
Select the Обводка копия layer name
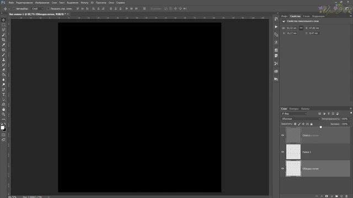(311, 169)
